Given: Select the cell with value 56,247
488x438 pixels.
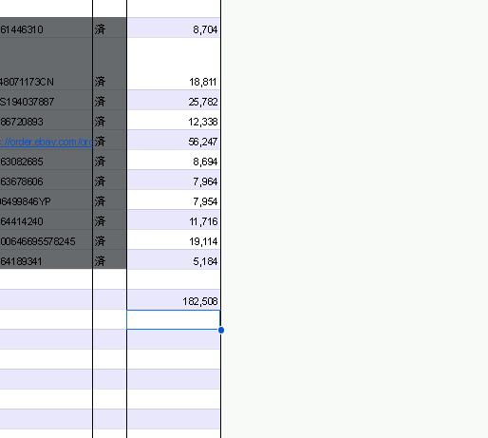Looking at the screenshot, I should point(174,142).
